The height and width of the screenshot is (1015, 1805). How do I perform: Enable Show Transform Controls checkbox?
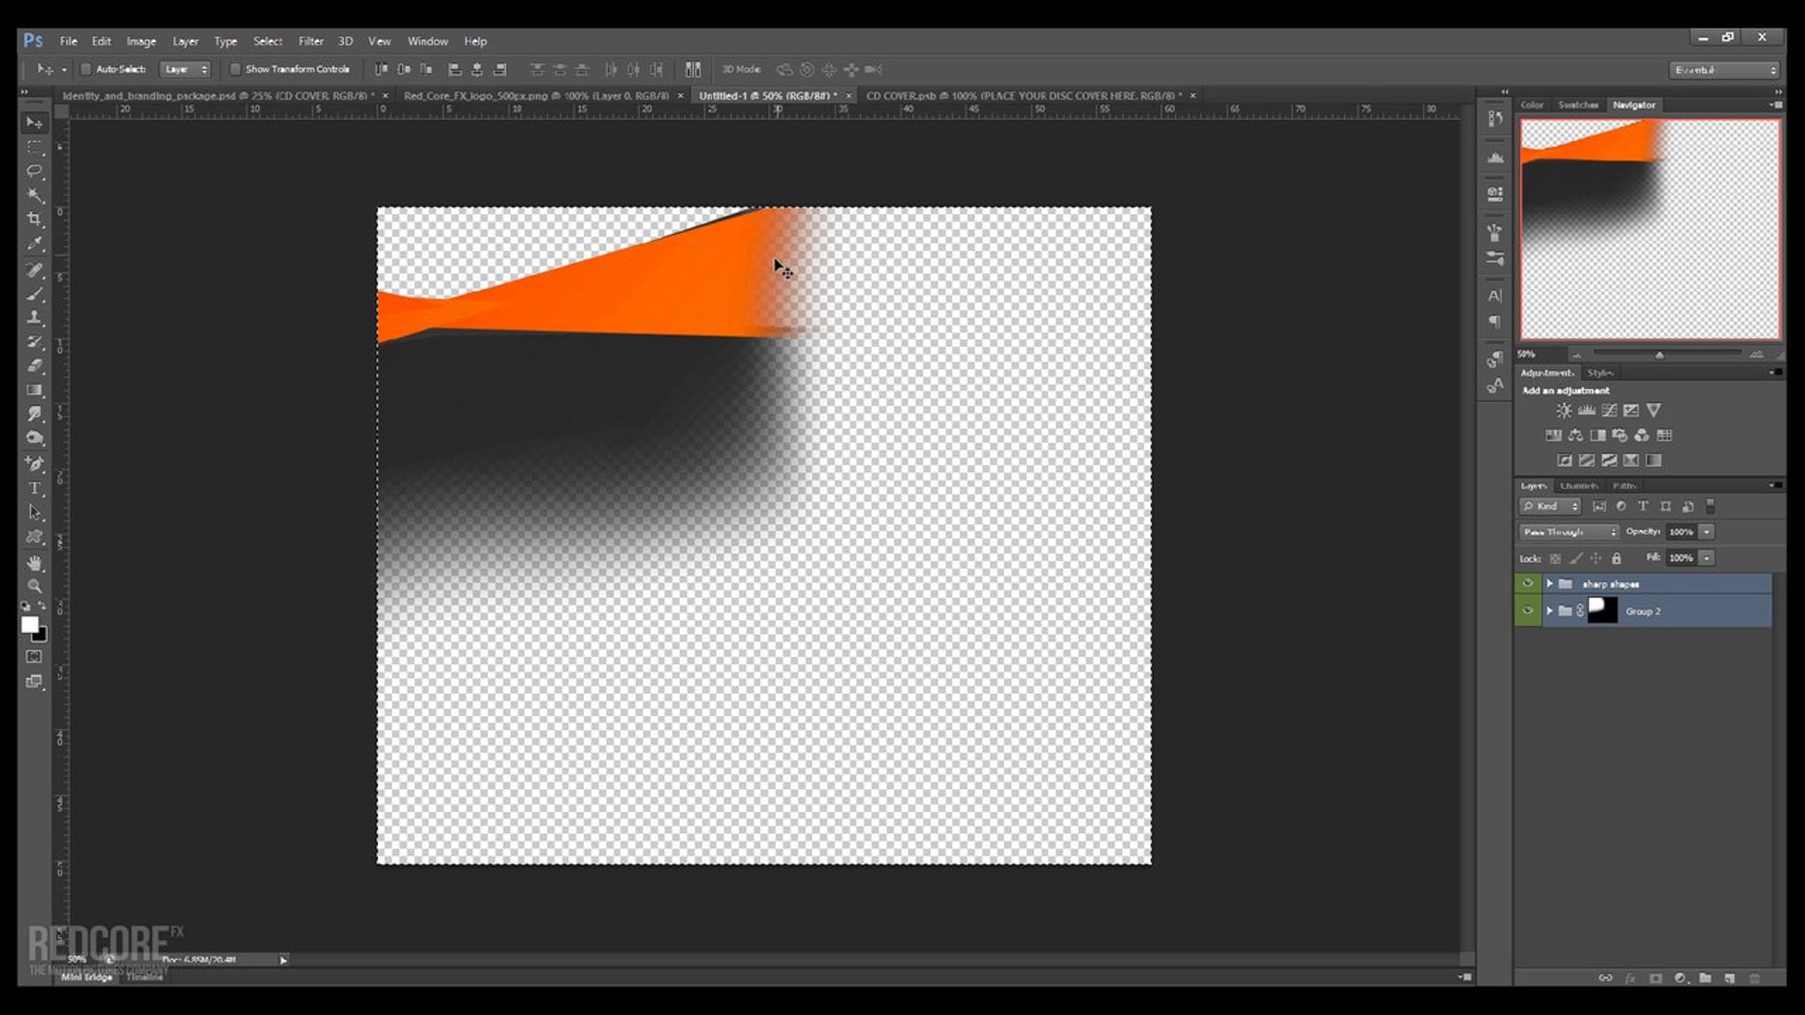pos(235,69)
